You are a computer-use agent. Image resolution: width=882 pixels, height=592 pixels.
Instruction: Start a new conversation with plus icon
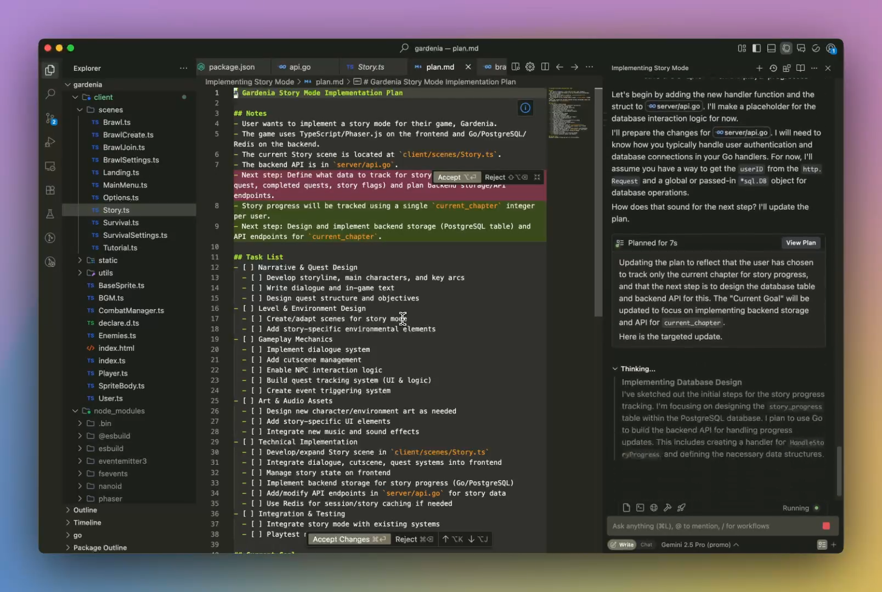coord(759,68)
